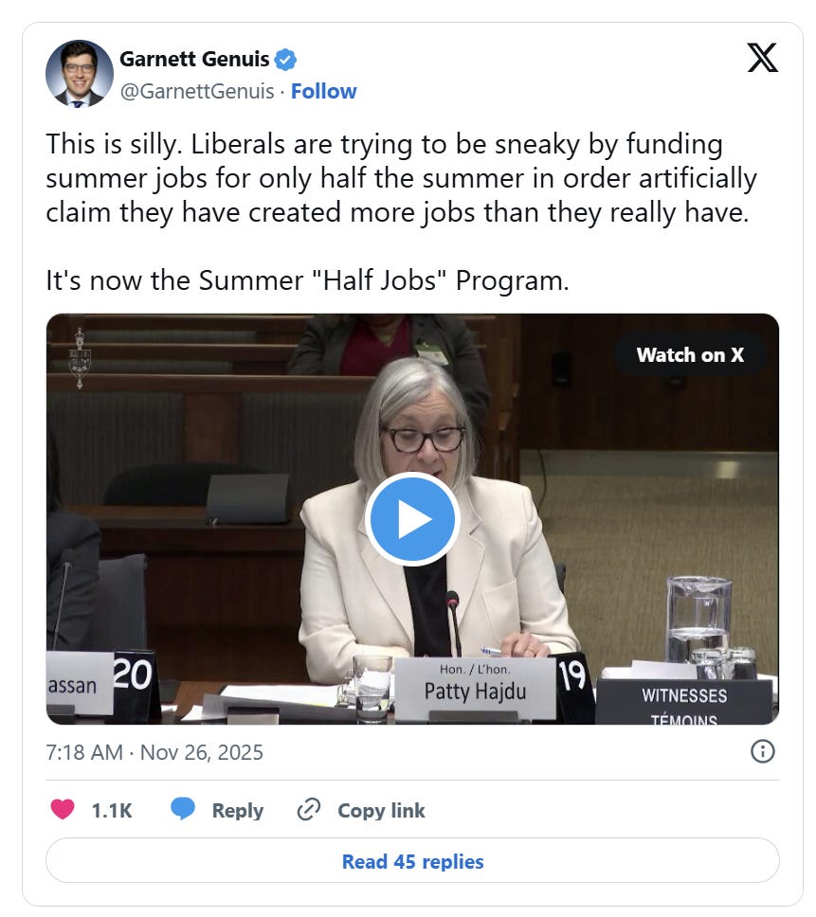Click the Witnesses sign in video frame
Image resolution: width=816 pixels, height=917 pixels.
[x=684, y=702]
